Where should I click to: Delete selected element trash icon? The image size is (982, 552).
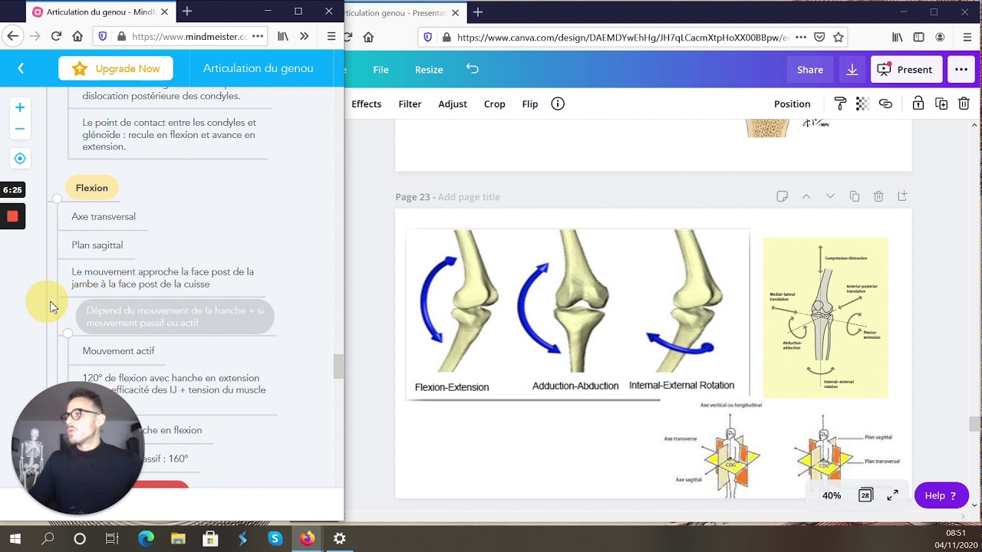coord(964,103)
